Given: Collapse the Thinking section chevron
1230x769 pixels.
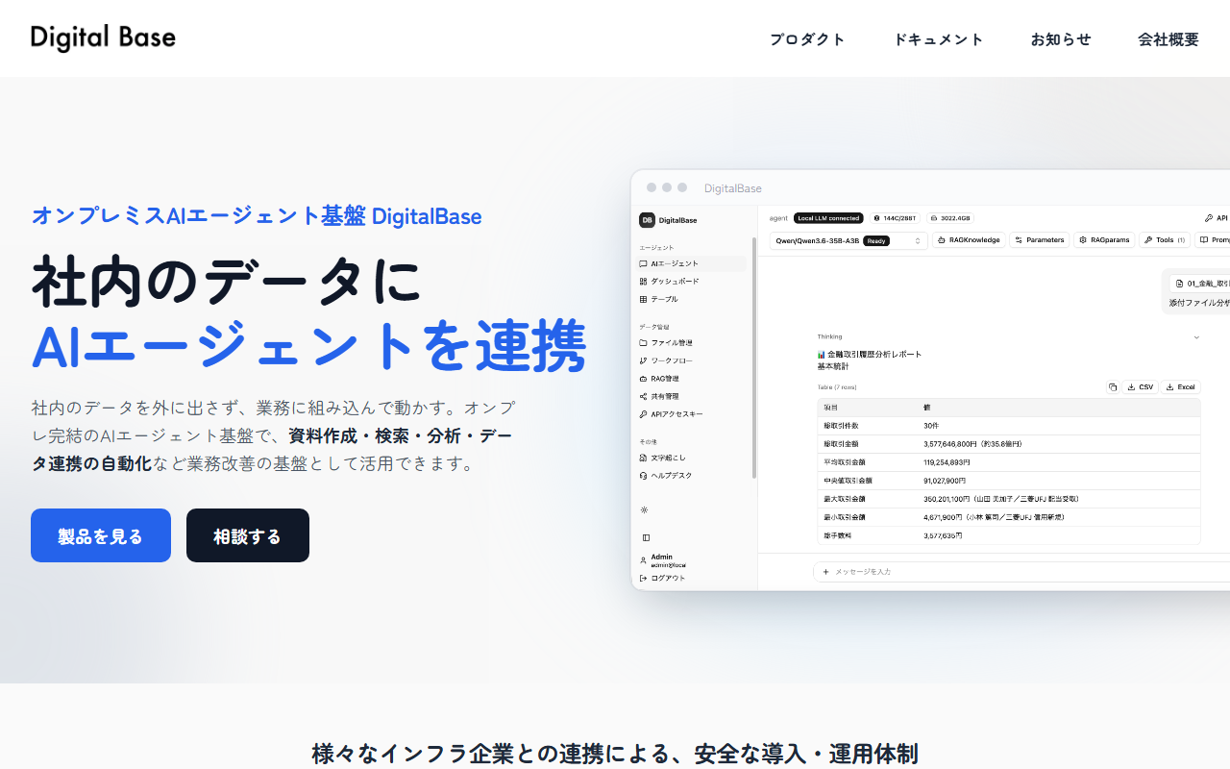Looking at the screenshot, I should 1196,336.
